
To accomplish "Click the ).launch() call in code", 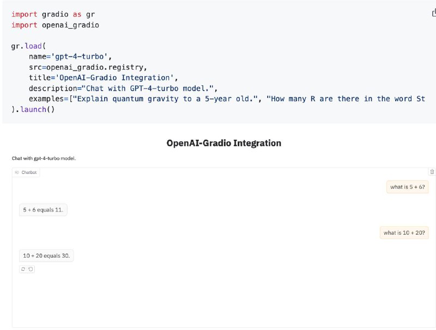I will coord(33,109).
